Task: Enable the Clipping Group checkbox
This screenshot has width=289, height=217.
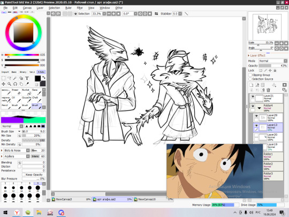Action: [250, 75]
